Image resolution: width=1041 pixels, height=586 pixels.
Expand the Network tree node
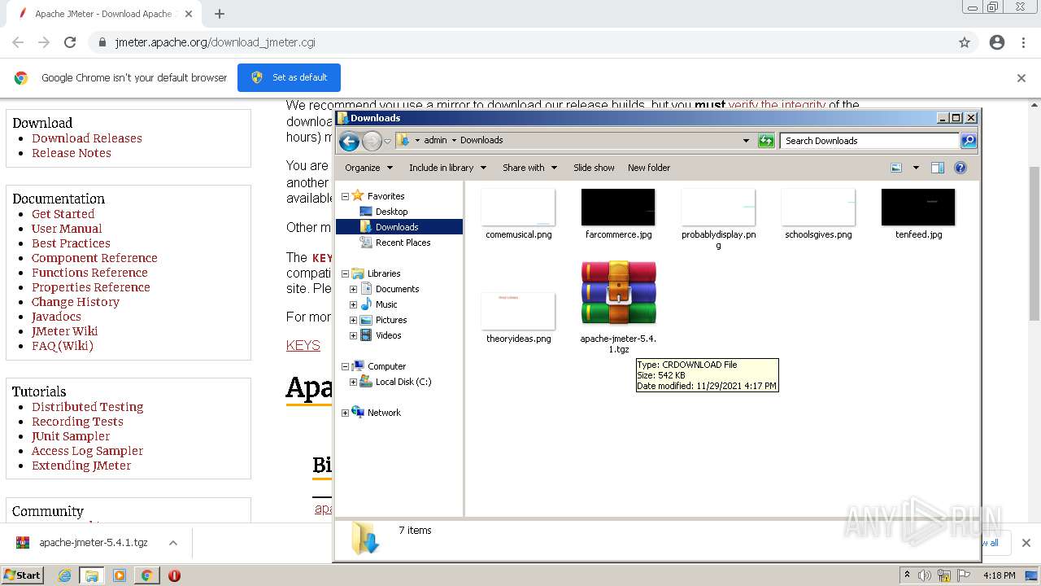345,413
